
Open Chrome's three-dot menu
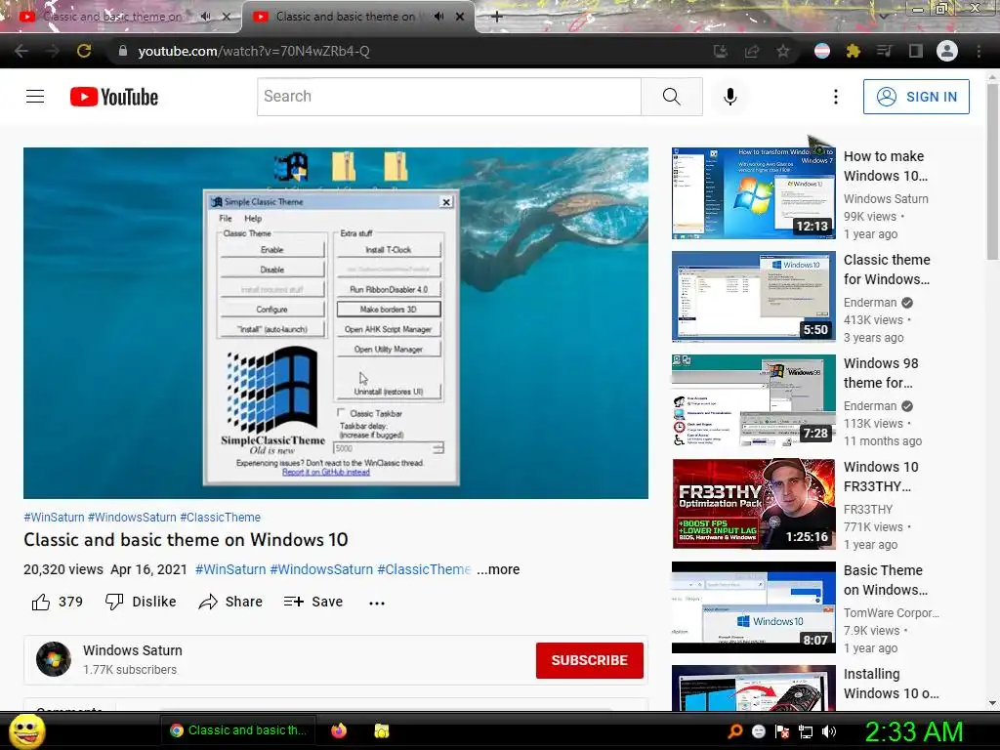[979, 51]
